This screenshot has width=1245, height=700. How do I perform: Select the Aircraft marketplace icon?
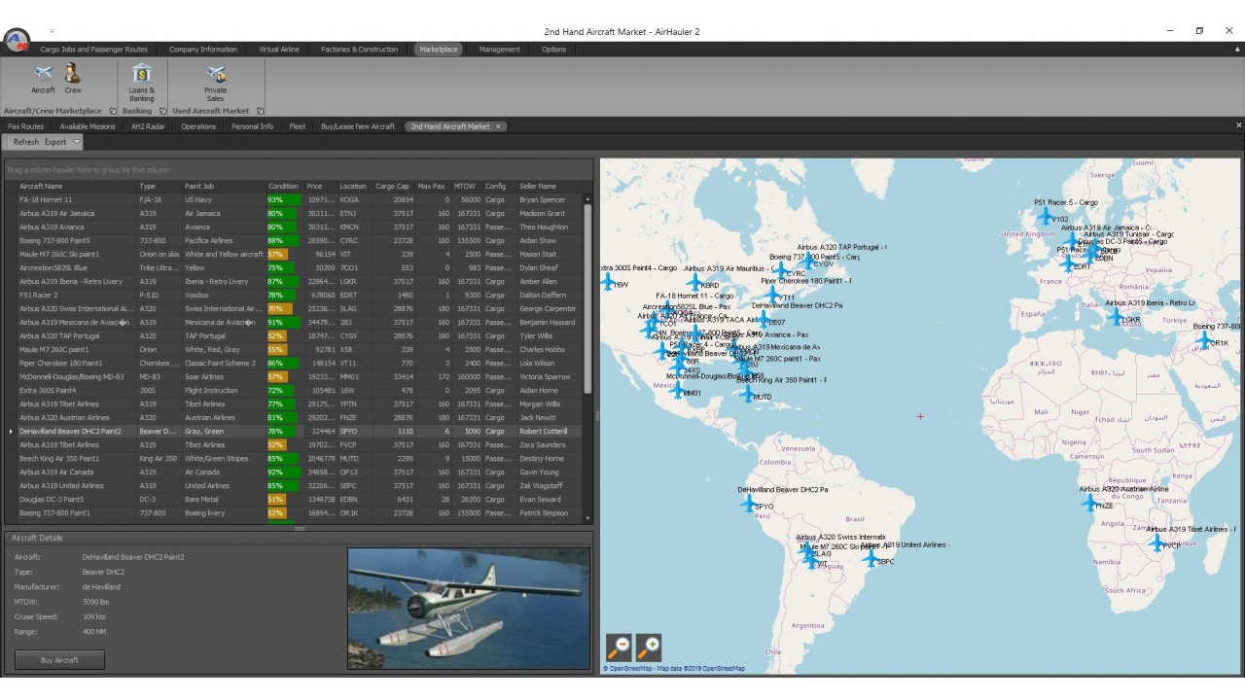coord(42,78)
